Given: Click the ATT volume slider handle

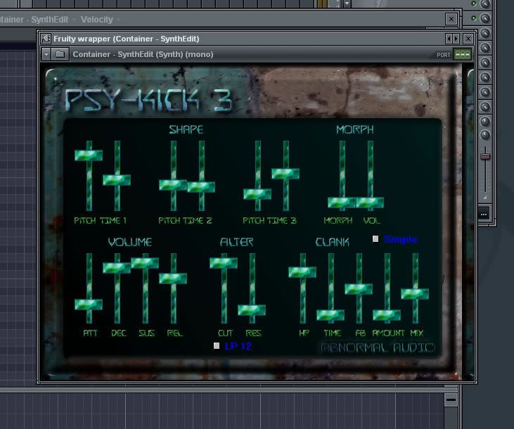Looking at the screenshot, I should click(89, 305).
